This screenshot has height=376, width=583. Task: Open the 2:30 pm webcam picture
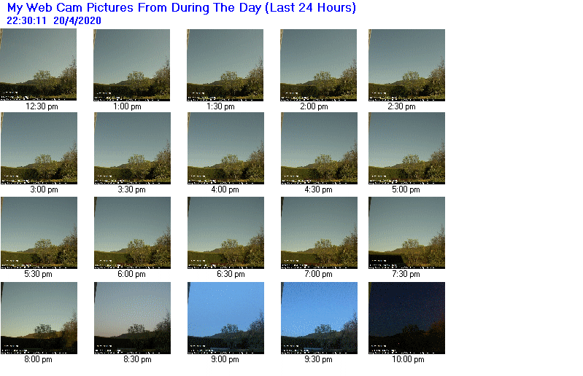(x=406, y=64)
